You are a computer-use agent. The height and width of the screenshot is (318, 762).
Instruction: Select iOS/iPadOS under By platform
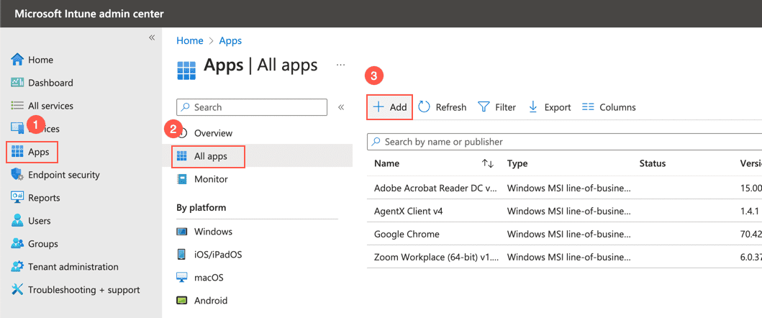pos(218,254)
